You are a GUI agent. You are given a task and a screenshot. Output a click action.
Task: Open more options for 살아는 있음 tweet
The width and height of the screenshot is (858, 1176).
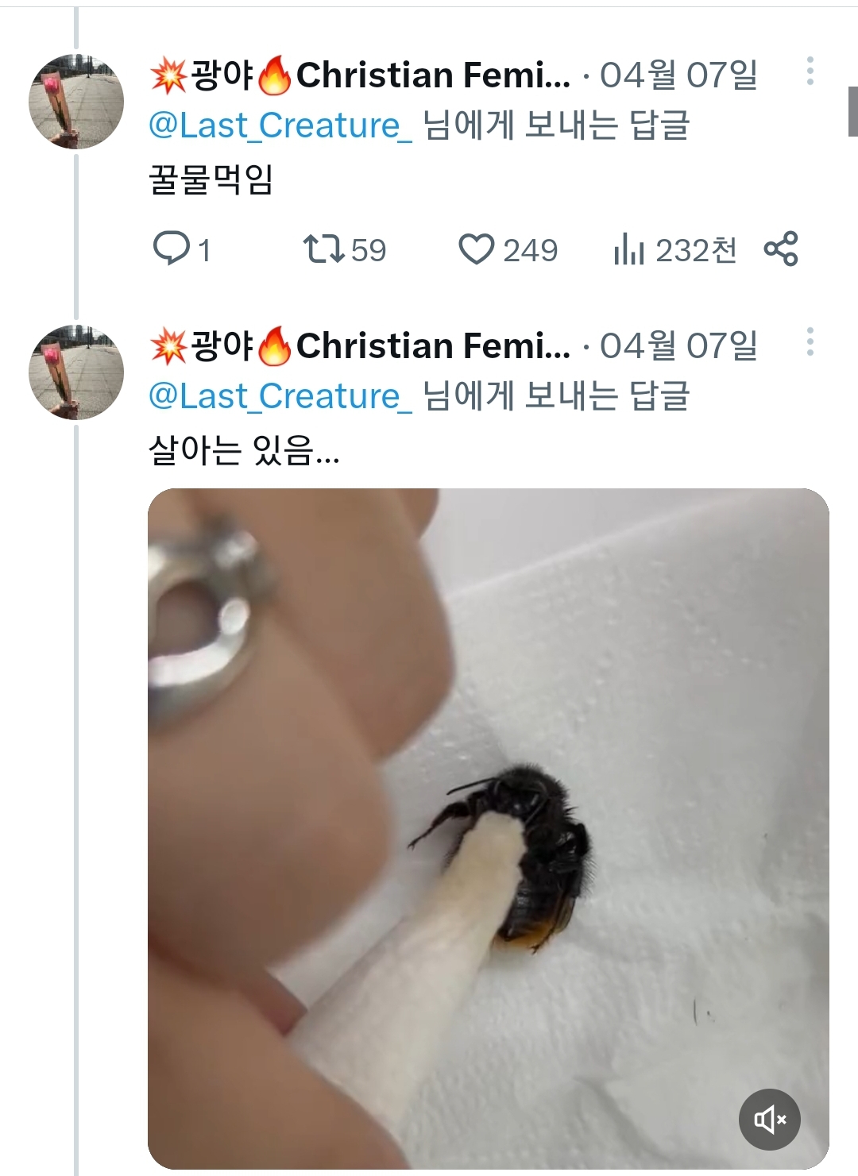click(x=810, y=342)
